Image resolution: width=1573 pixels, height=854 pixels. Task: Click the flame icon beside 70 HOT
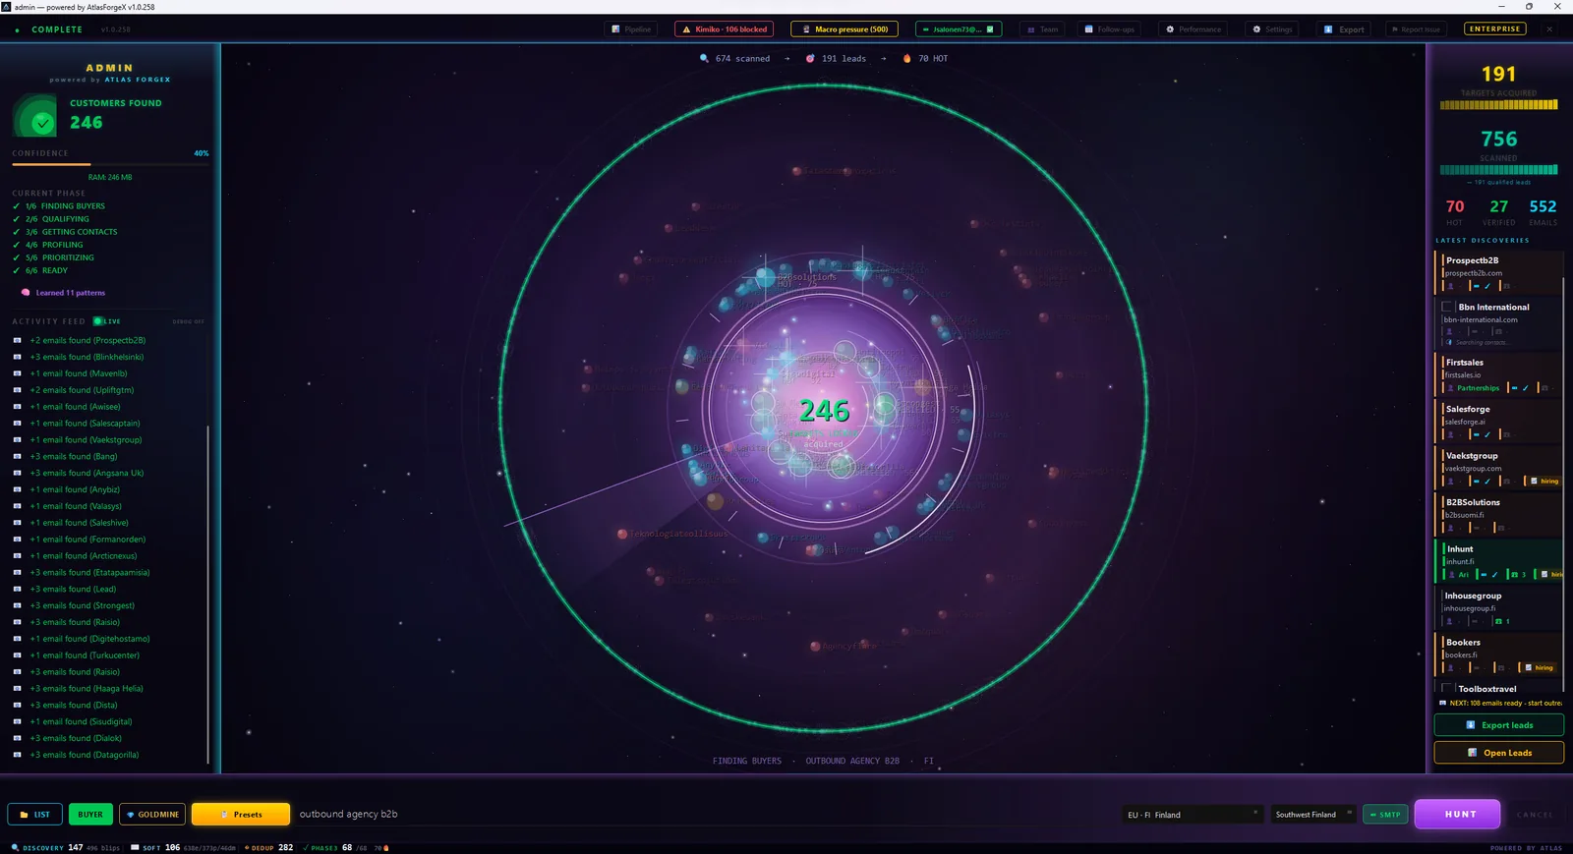click(906, 58)
